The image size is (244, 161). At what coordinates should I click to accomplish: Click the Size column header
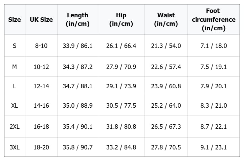(15, 20)
